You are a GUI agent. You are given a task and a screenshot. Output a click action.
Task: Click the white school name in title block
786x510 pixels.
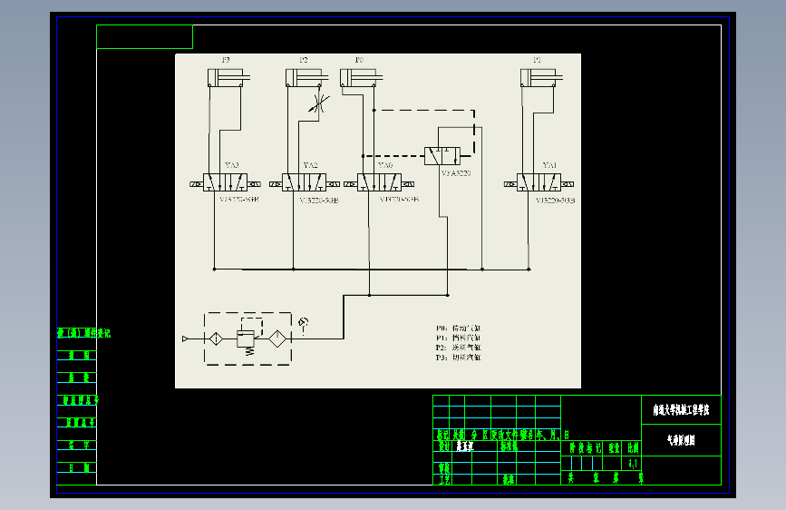(681, 410)
